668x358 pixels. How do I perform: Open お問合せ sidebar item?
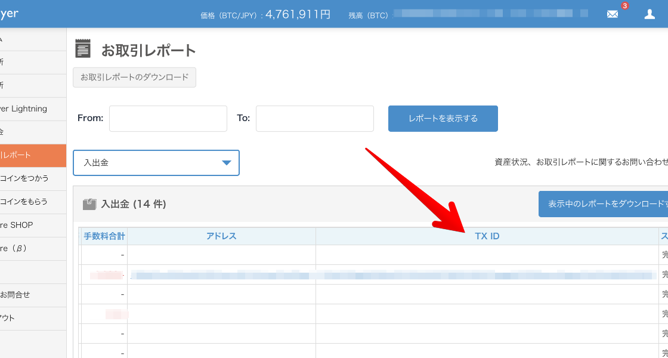(x=33, y=295)
